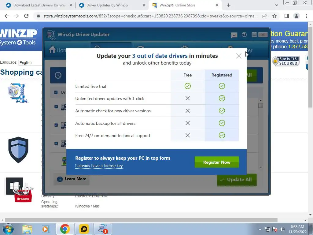
Task: Open the Language dropdown showing English
Action: [x=30, y=62]
